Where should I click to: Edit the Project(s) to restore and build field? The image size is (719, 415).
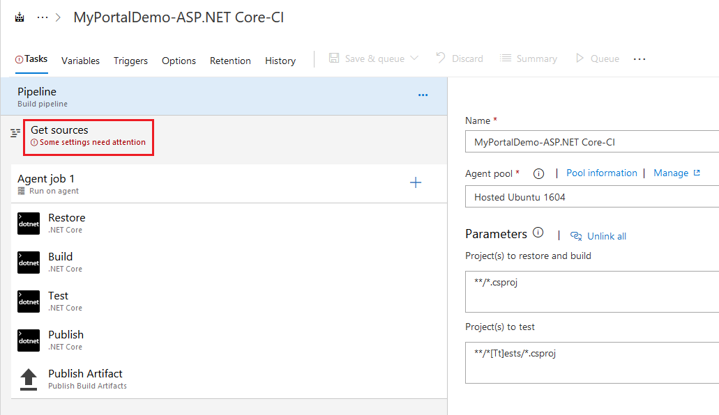(x=592, y=292)
